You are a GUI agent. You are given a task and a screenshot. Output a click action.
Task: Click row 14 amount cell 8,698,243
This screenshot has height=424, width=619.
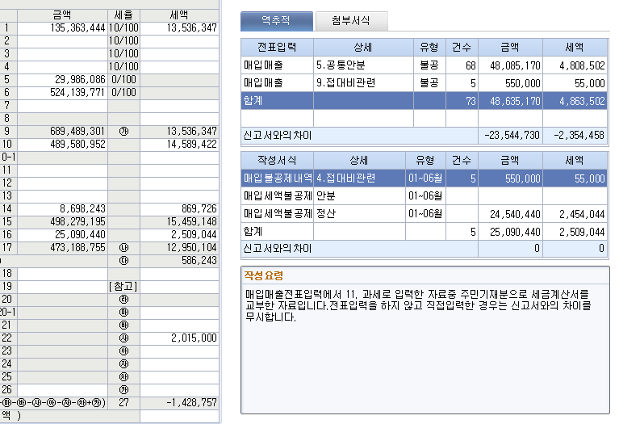(x=62, y=209)
